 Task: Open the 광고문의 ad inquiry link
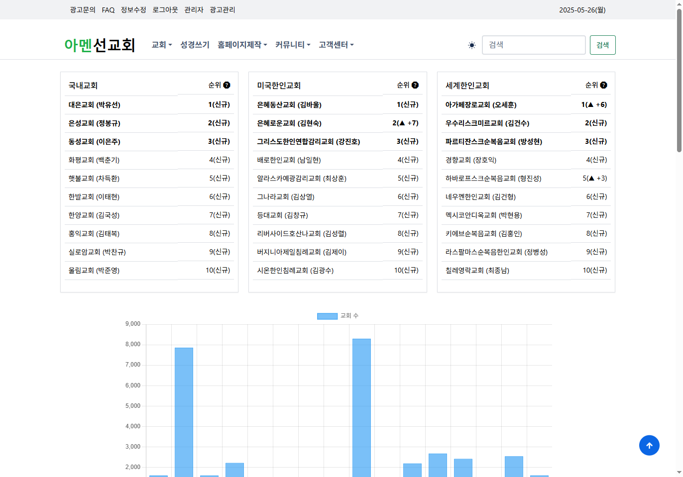pos(83,10)
